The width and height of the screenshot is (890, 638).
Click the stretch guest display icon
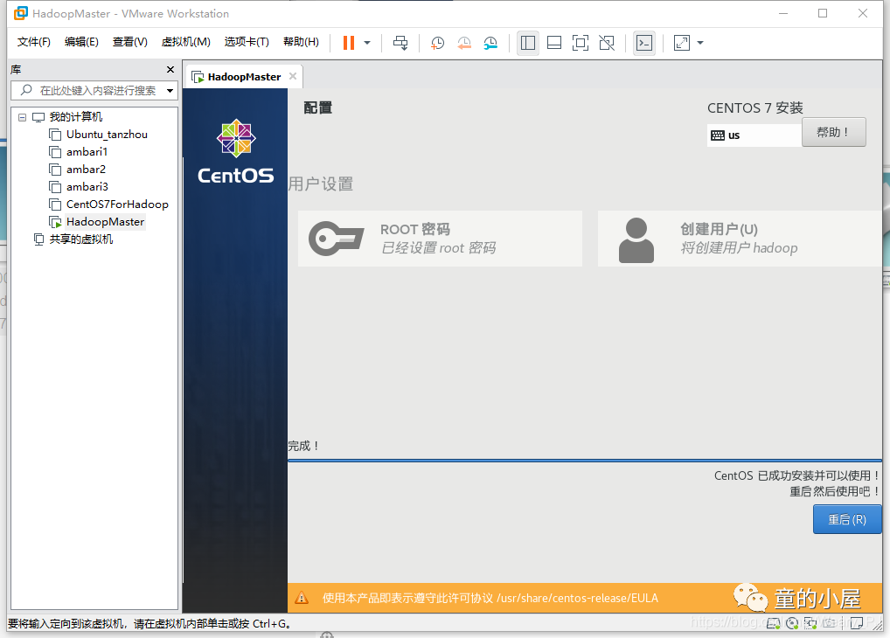pyautogui.click(x=682, y=43)
